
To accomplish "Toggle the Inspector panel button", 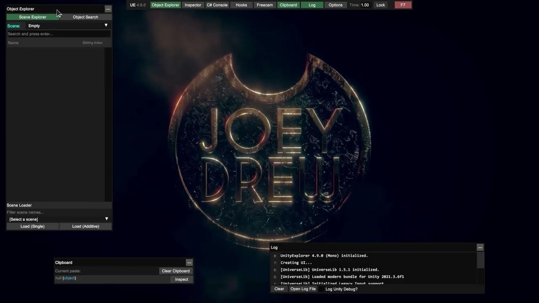I will click(193, 5).
